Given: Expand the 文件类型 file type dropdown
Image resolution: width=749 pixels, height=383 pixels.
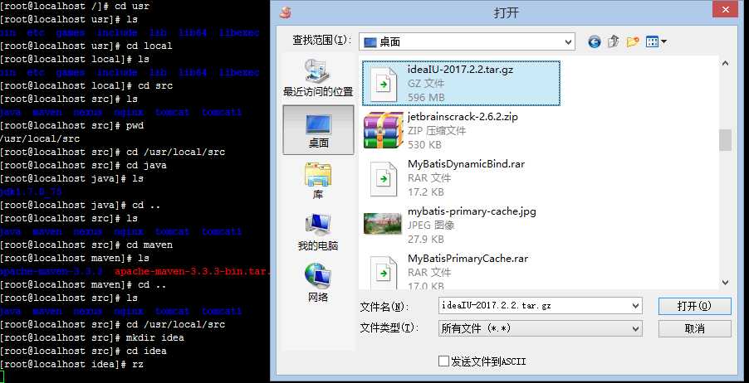Looking at the screenshot, I should pyautogui.click(x=636, y=328).
